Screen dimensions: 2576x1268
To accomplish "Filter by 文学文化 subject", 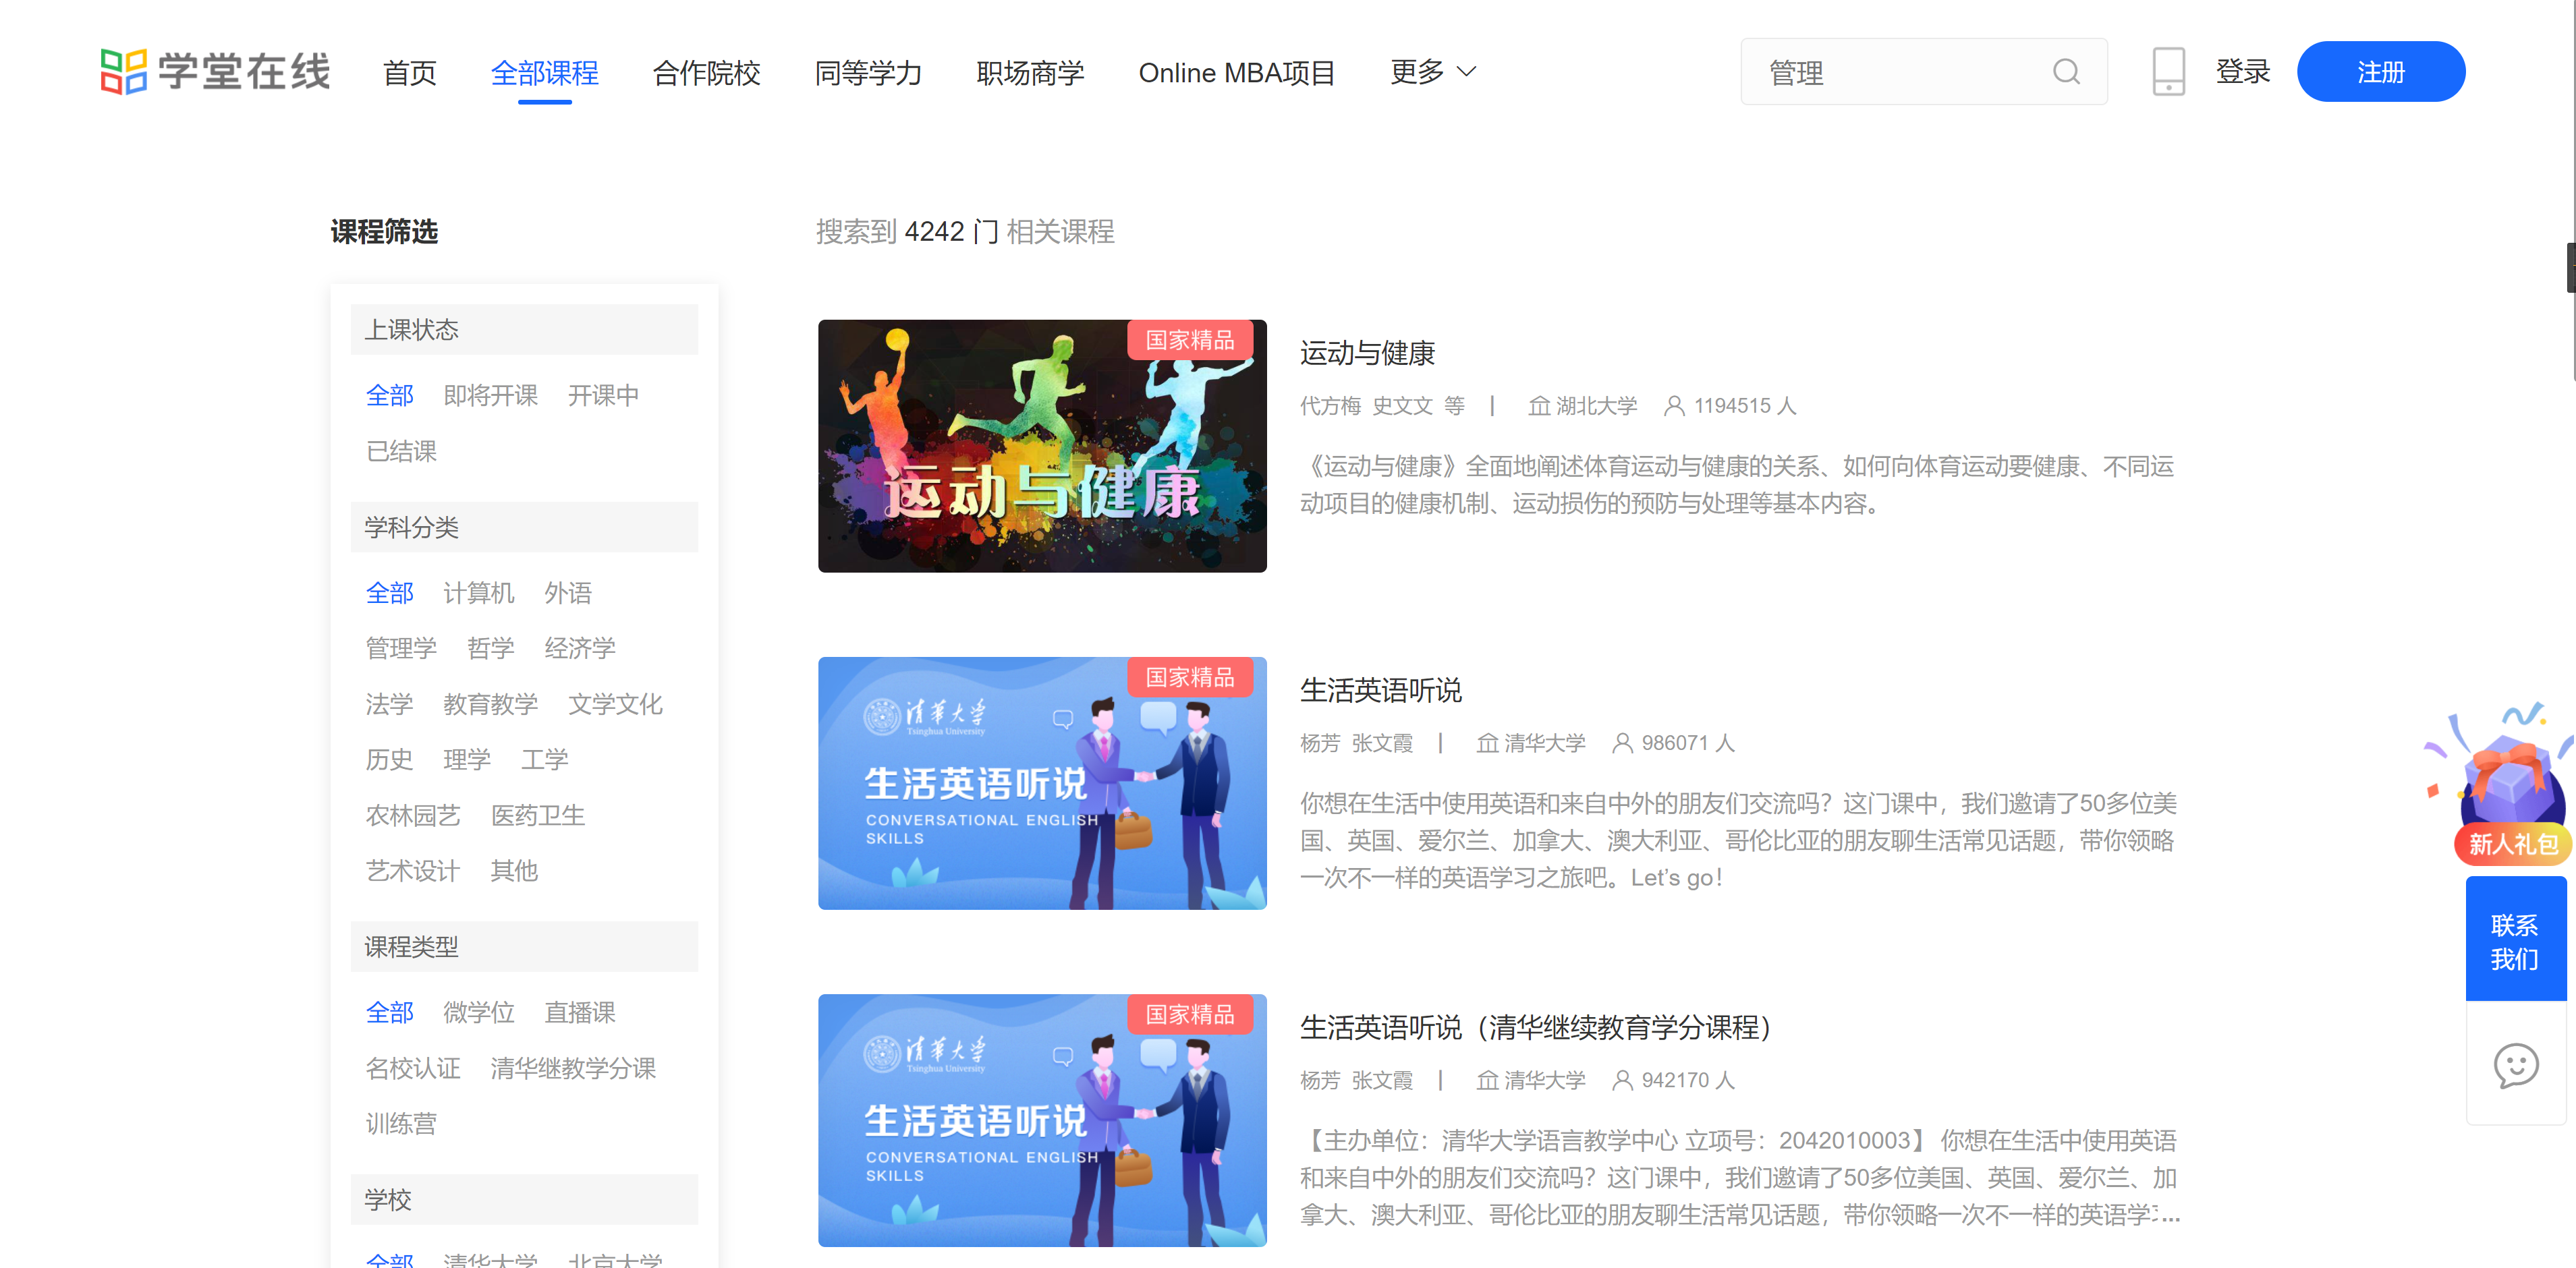I will point(615,704).
